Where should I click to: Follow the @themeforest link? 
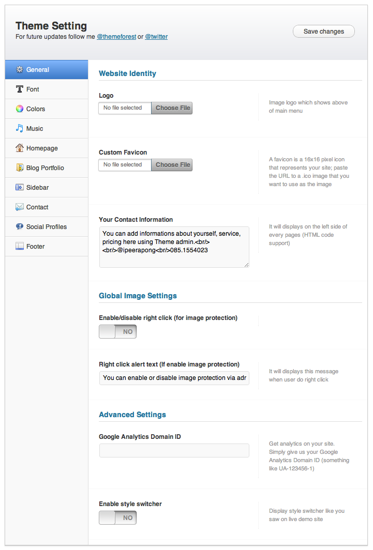point(116,37)
